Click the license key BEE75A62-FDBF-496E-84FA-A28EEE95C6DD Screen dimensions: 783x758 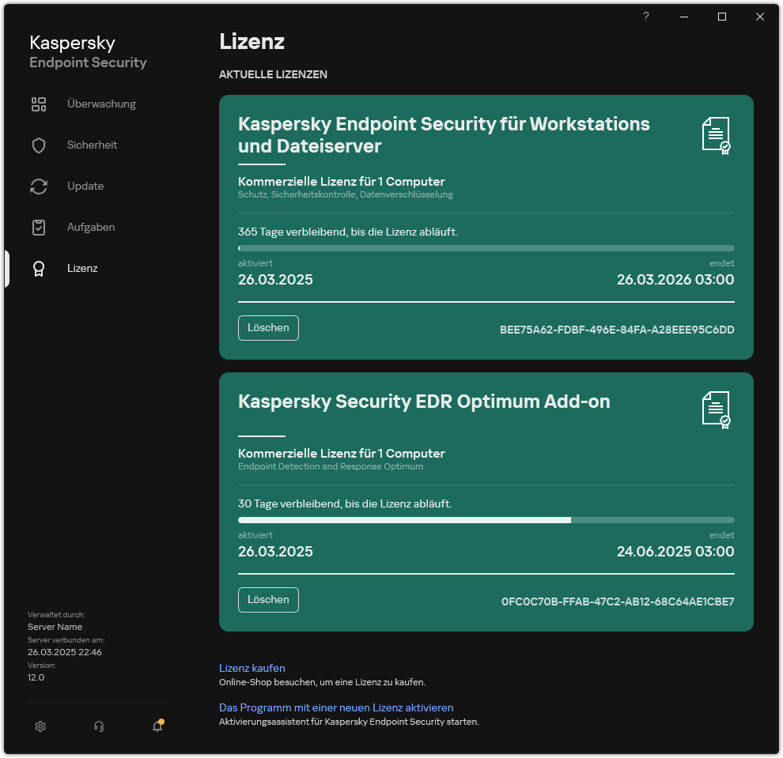coord(617,330)
